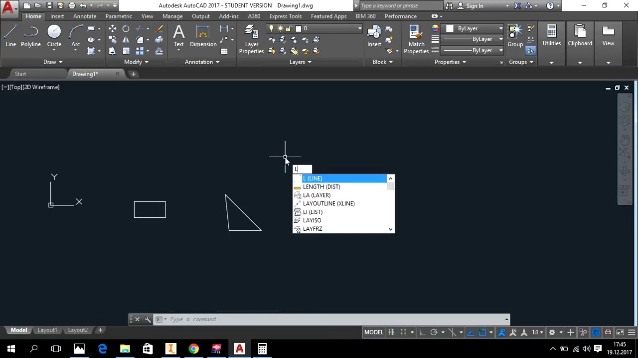Screen dimensions: 638x358
Task: Click the Move tool in Modify panel
Action: 113,29
